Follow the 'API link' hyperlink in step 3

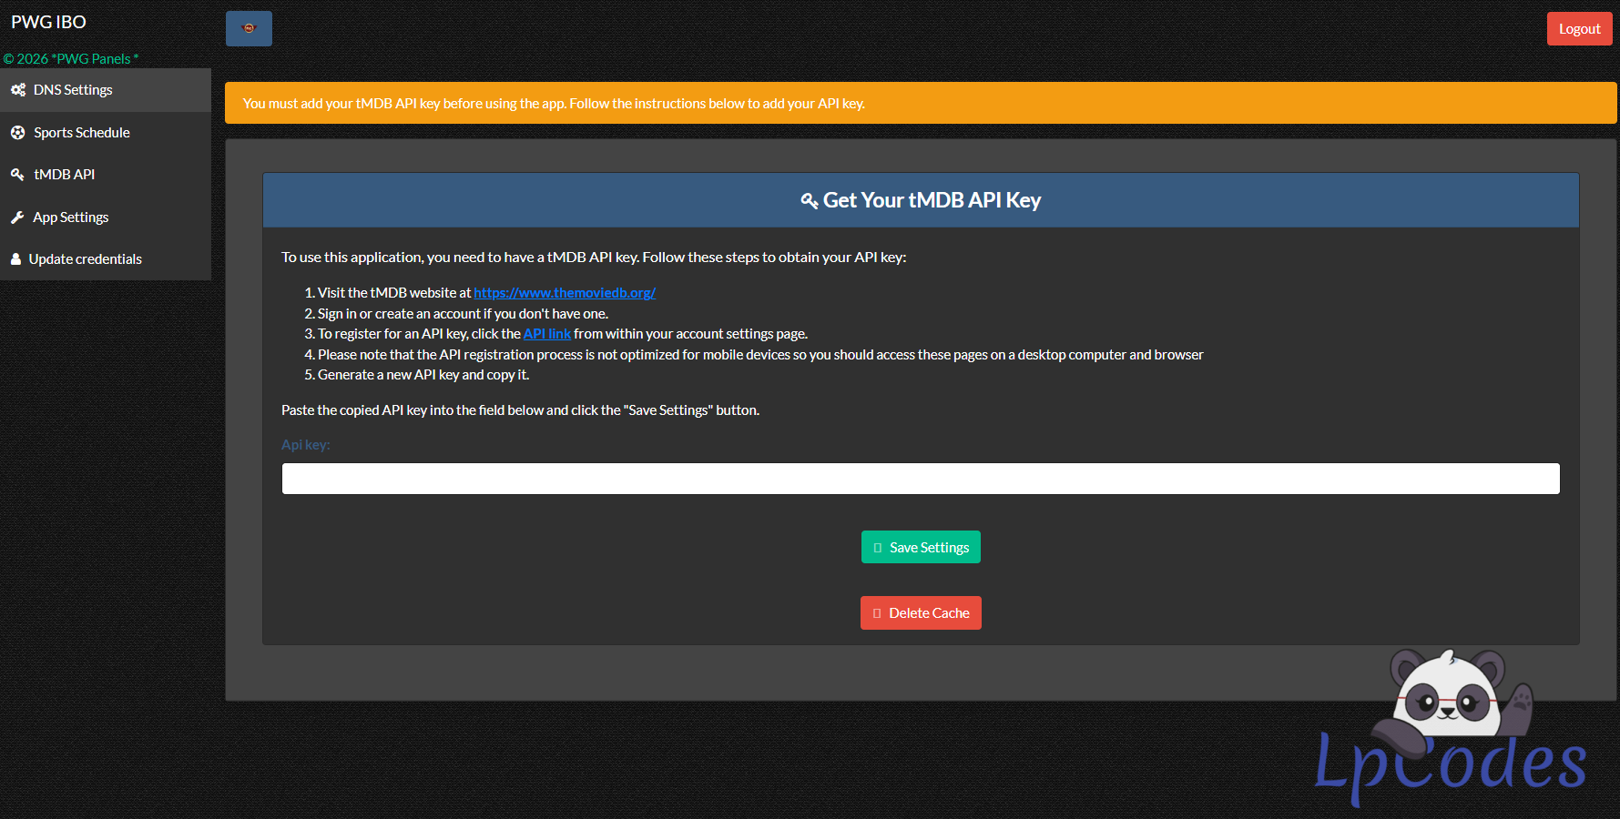point(546,334)
